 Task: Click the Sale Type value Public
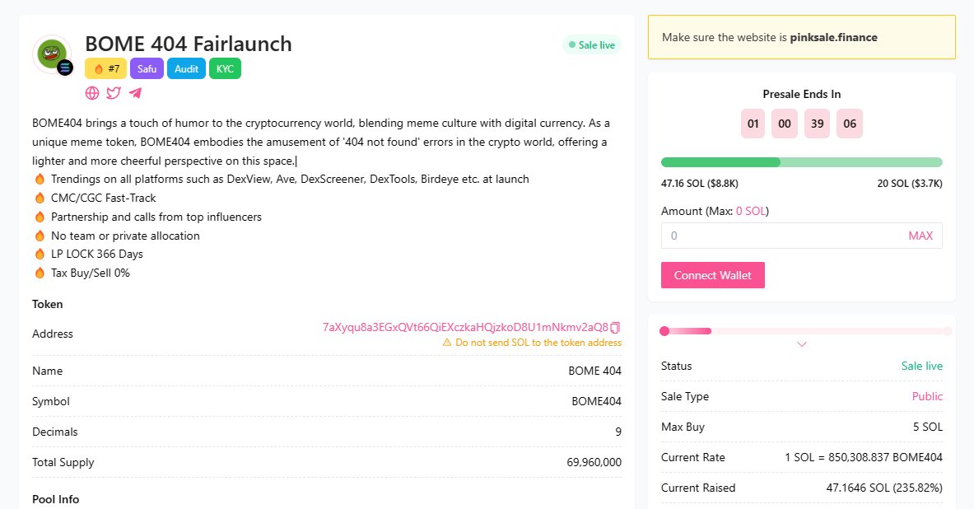click(927, 396)
